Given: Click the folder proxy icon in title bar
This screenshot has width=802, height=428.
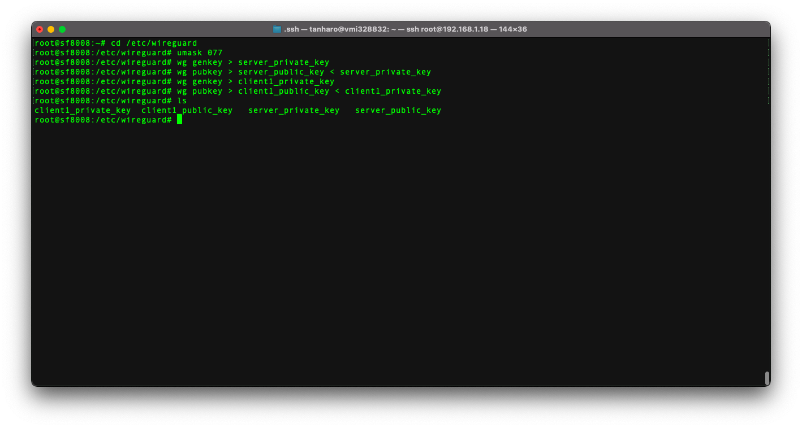Looking at the screenshot, I should (277, 29).
